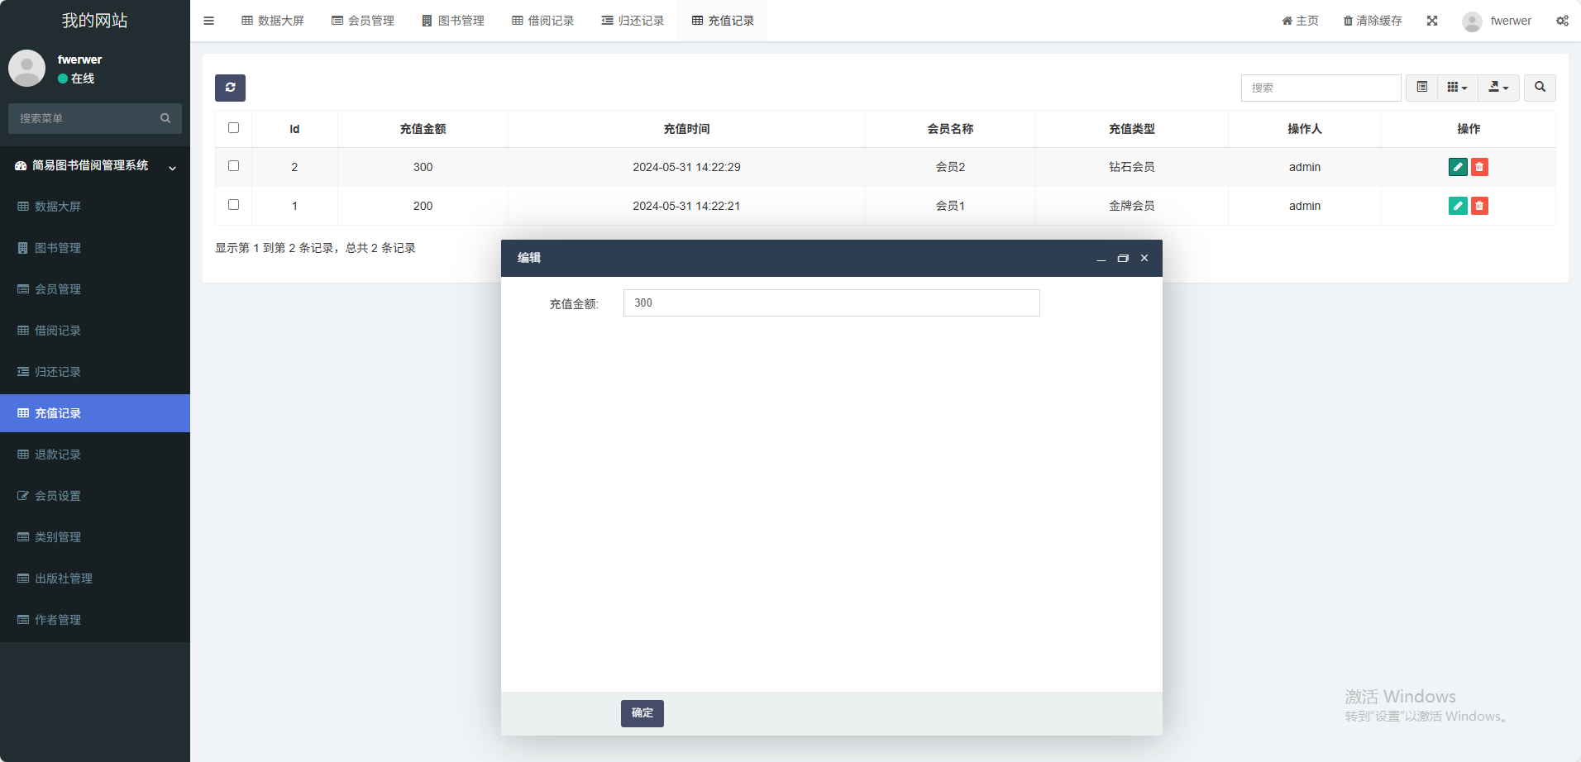Toggle sidebar with the hamburger icon
This screenshot has height=762, width=1581.
click(209, 21)
